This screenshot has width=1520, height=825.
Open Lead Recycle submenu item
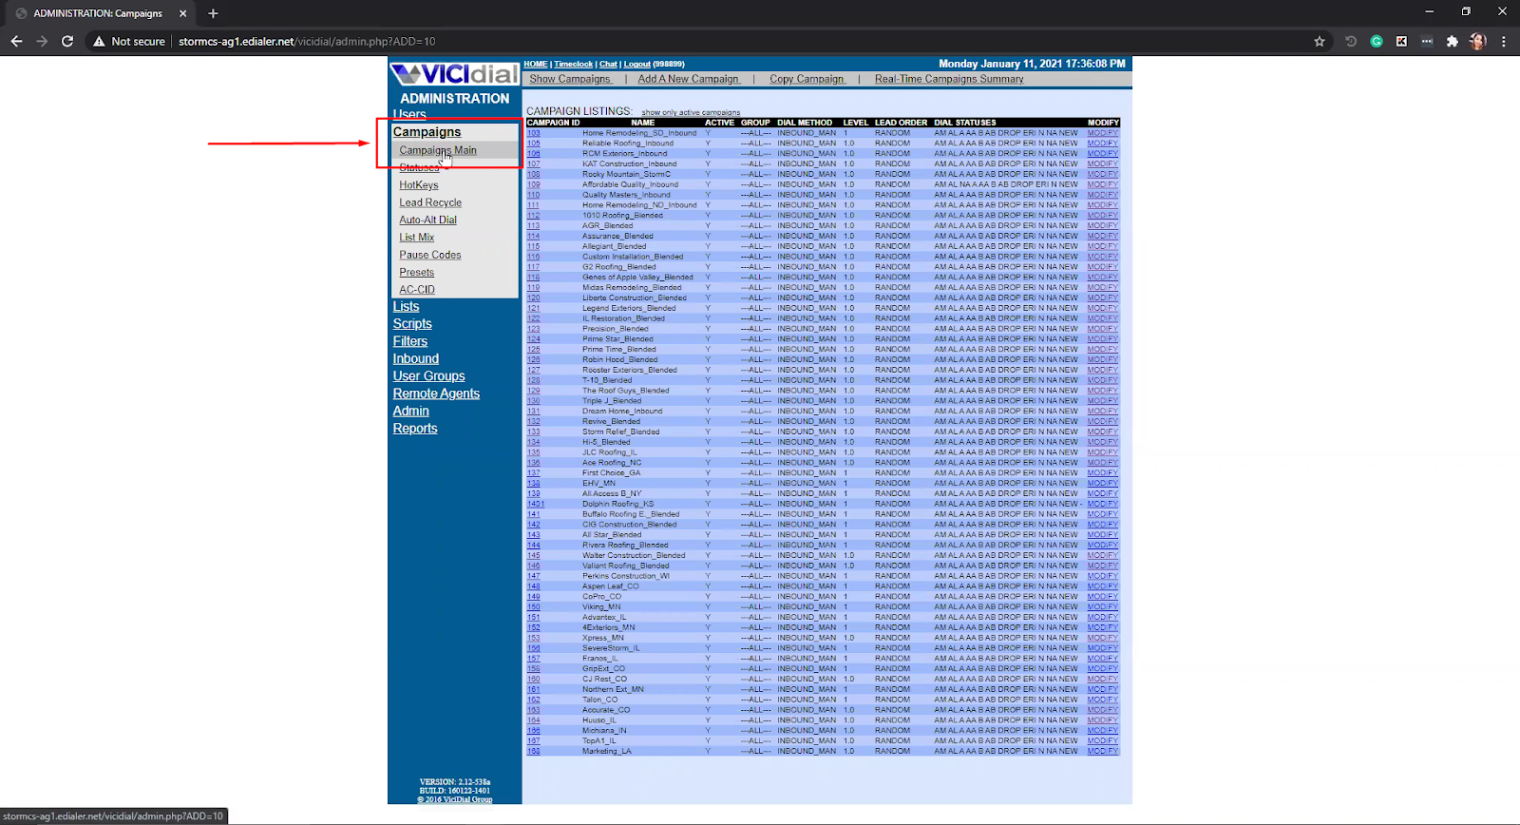430,202
